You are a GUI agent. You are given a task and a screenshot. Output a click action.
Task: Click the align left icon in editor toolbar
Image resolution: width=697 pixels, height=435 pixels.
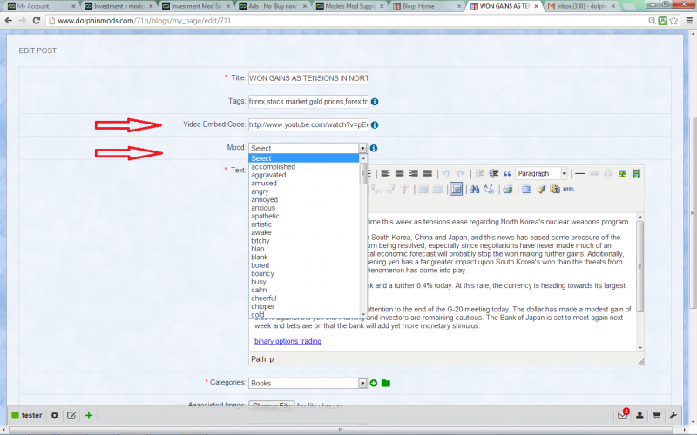[385, 173]
